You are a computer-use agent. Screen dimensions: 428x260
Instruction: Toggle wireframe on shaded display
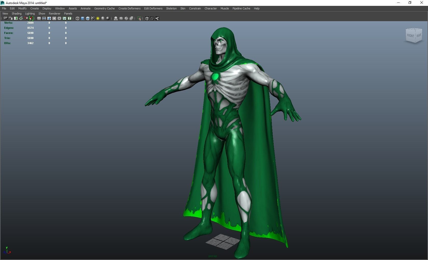pyautogui.click(x=88, y=18)
